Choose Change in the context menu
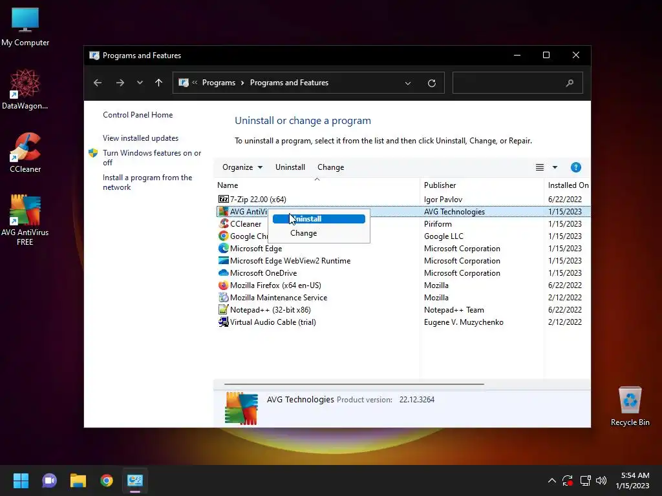Image resolution: width=662 pixels, height=496 pixels. point(319,232)
